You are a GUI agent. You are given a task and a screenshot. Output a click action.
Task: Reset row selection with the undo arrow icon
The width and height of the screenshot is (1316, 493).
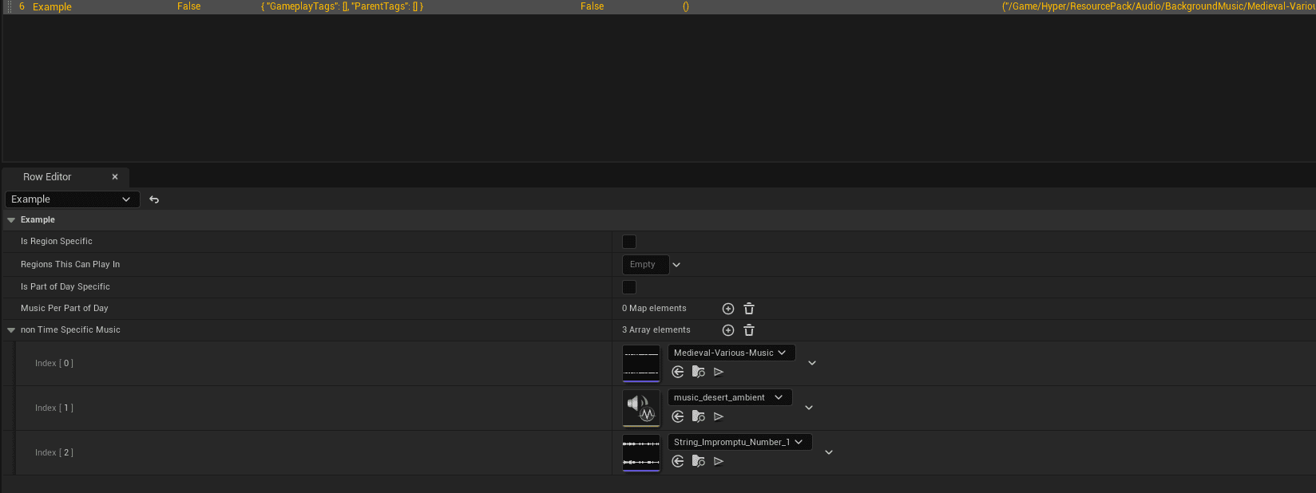pyautogui.click(x=154, y=199)
